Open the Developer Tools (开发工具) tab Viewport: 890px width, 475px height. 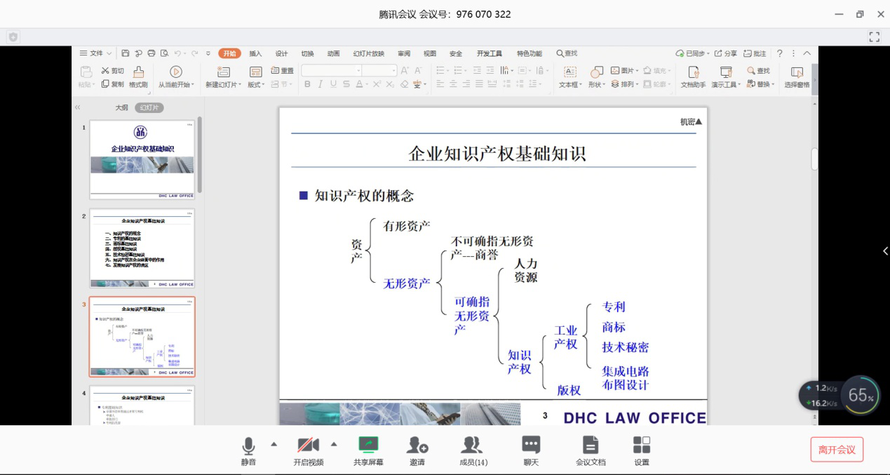pos(490,53)
